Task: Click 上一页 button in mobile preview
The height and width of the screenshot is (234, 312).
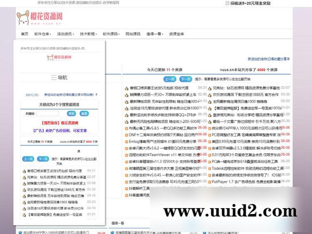Action: click(28, 159)
